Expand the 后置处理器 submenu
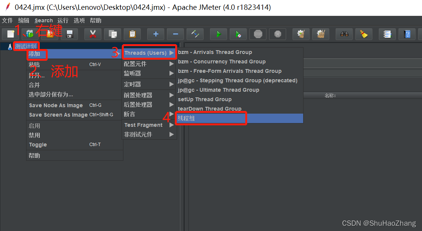Viewport: 422px width, 231px height. pyautogui.click(x=149, y=105)
